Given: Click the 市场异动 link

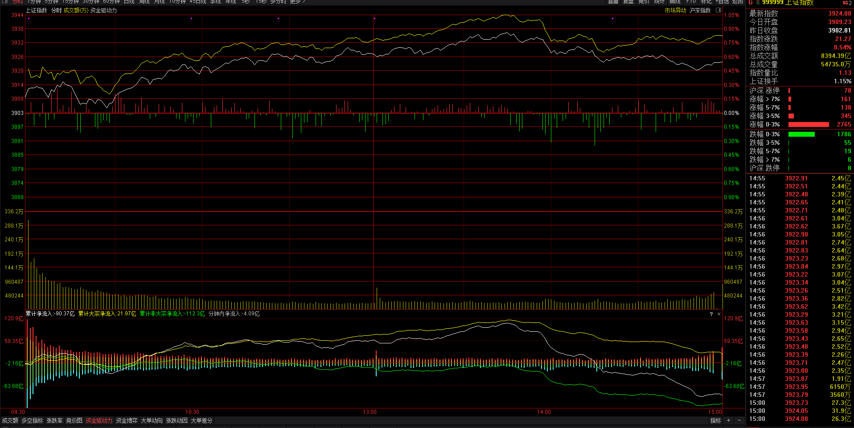Looking at the screenshot, I should pos(676,10).
